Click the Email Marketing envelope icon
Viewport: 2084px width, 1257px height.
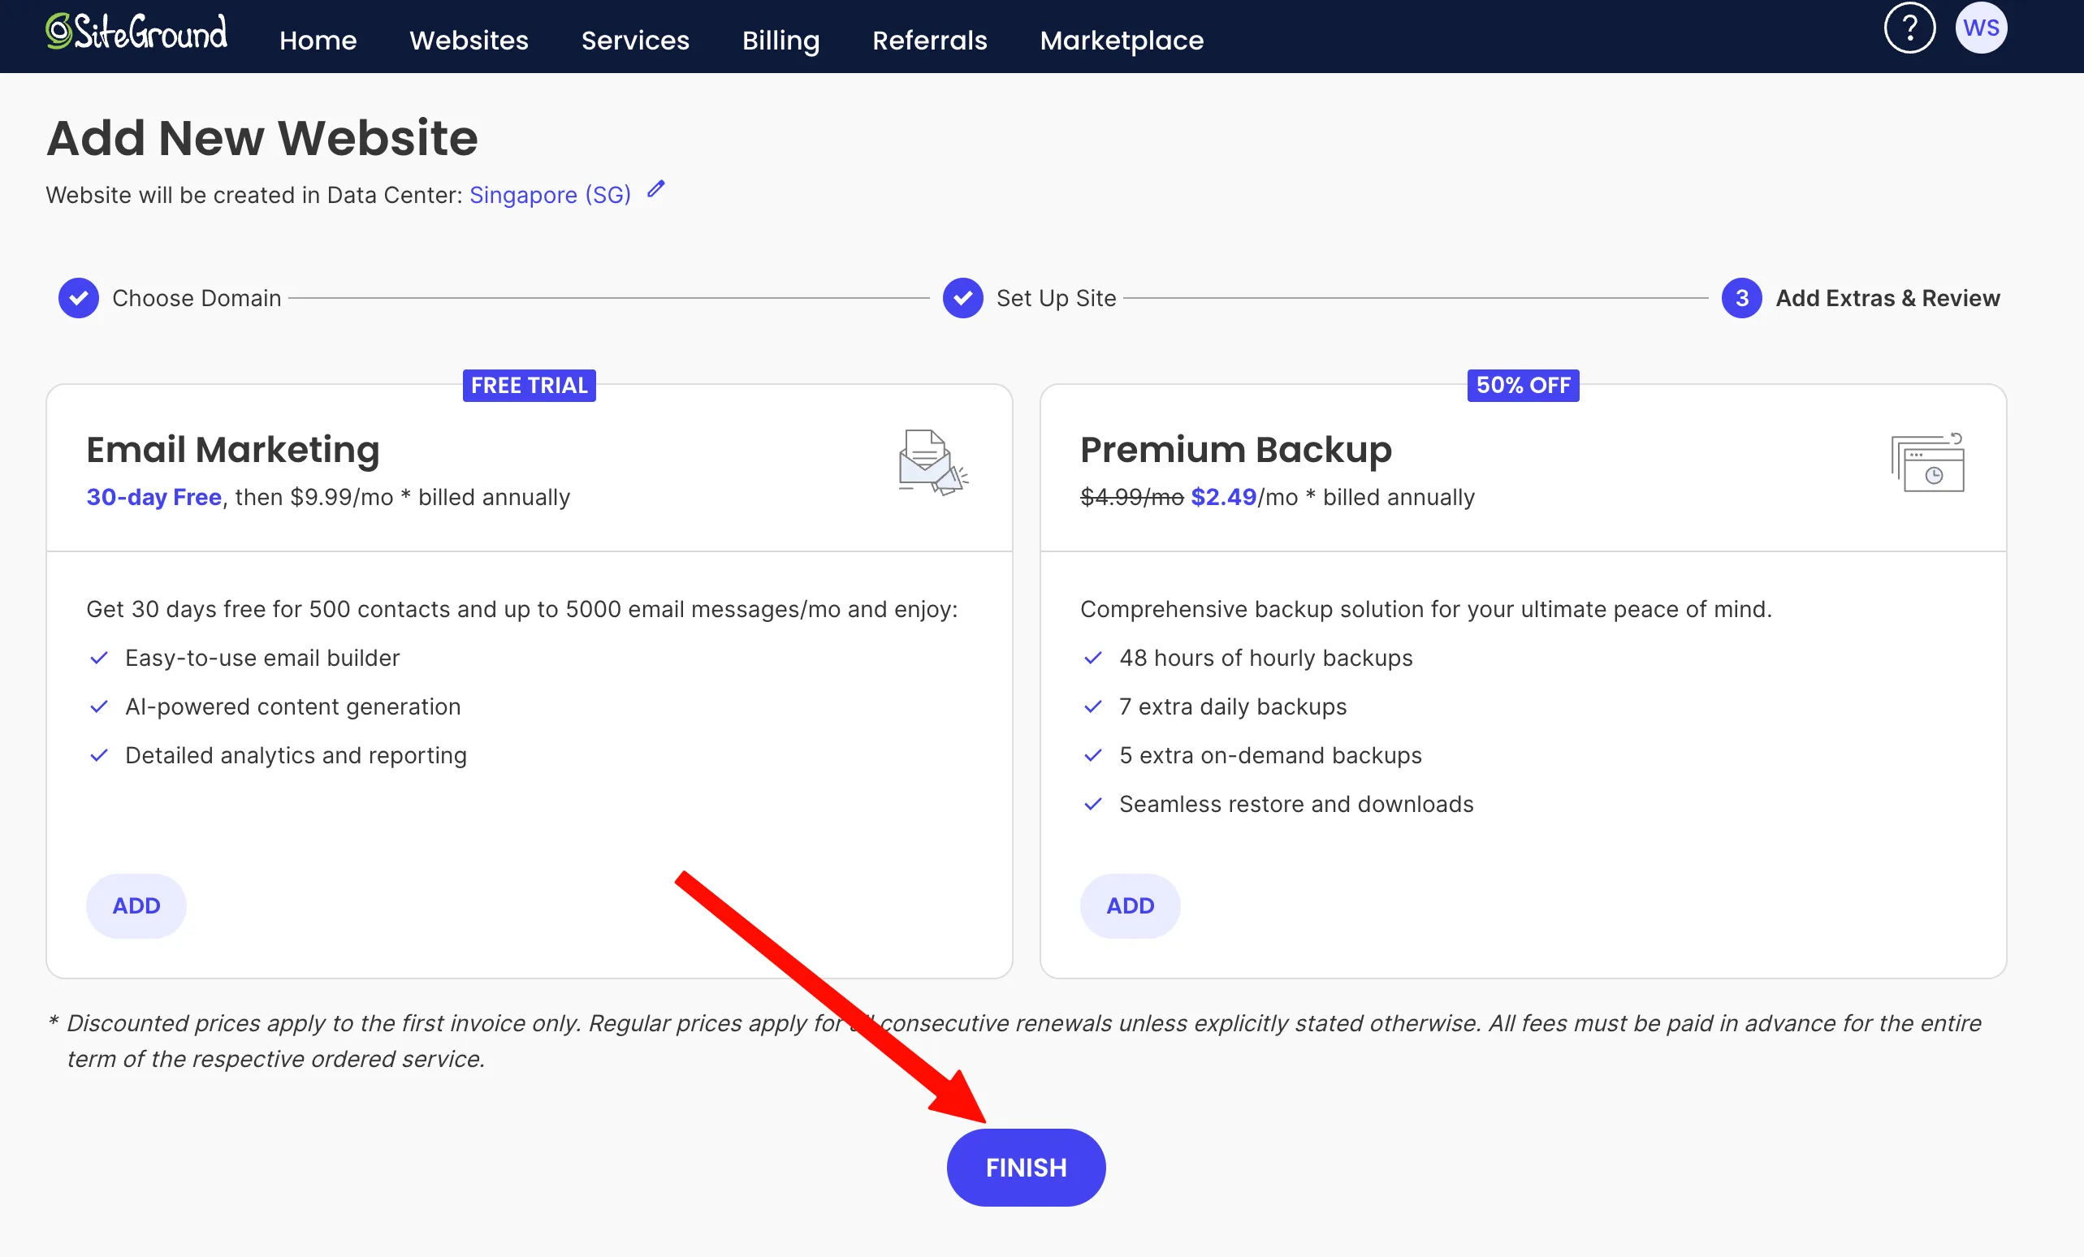coord(933,462)
